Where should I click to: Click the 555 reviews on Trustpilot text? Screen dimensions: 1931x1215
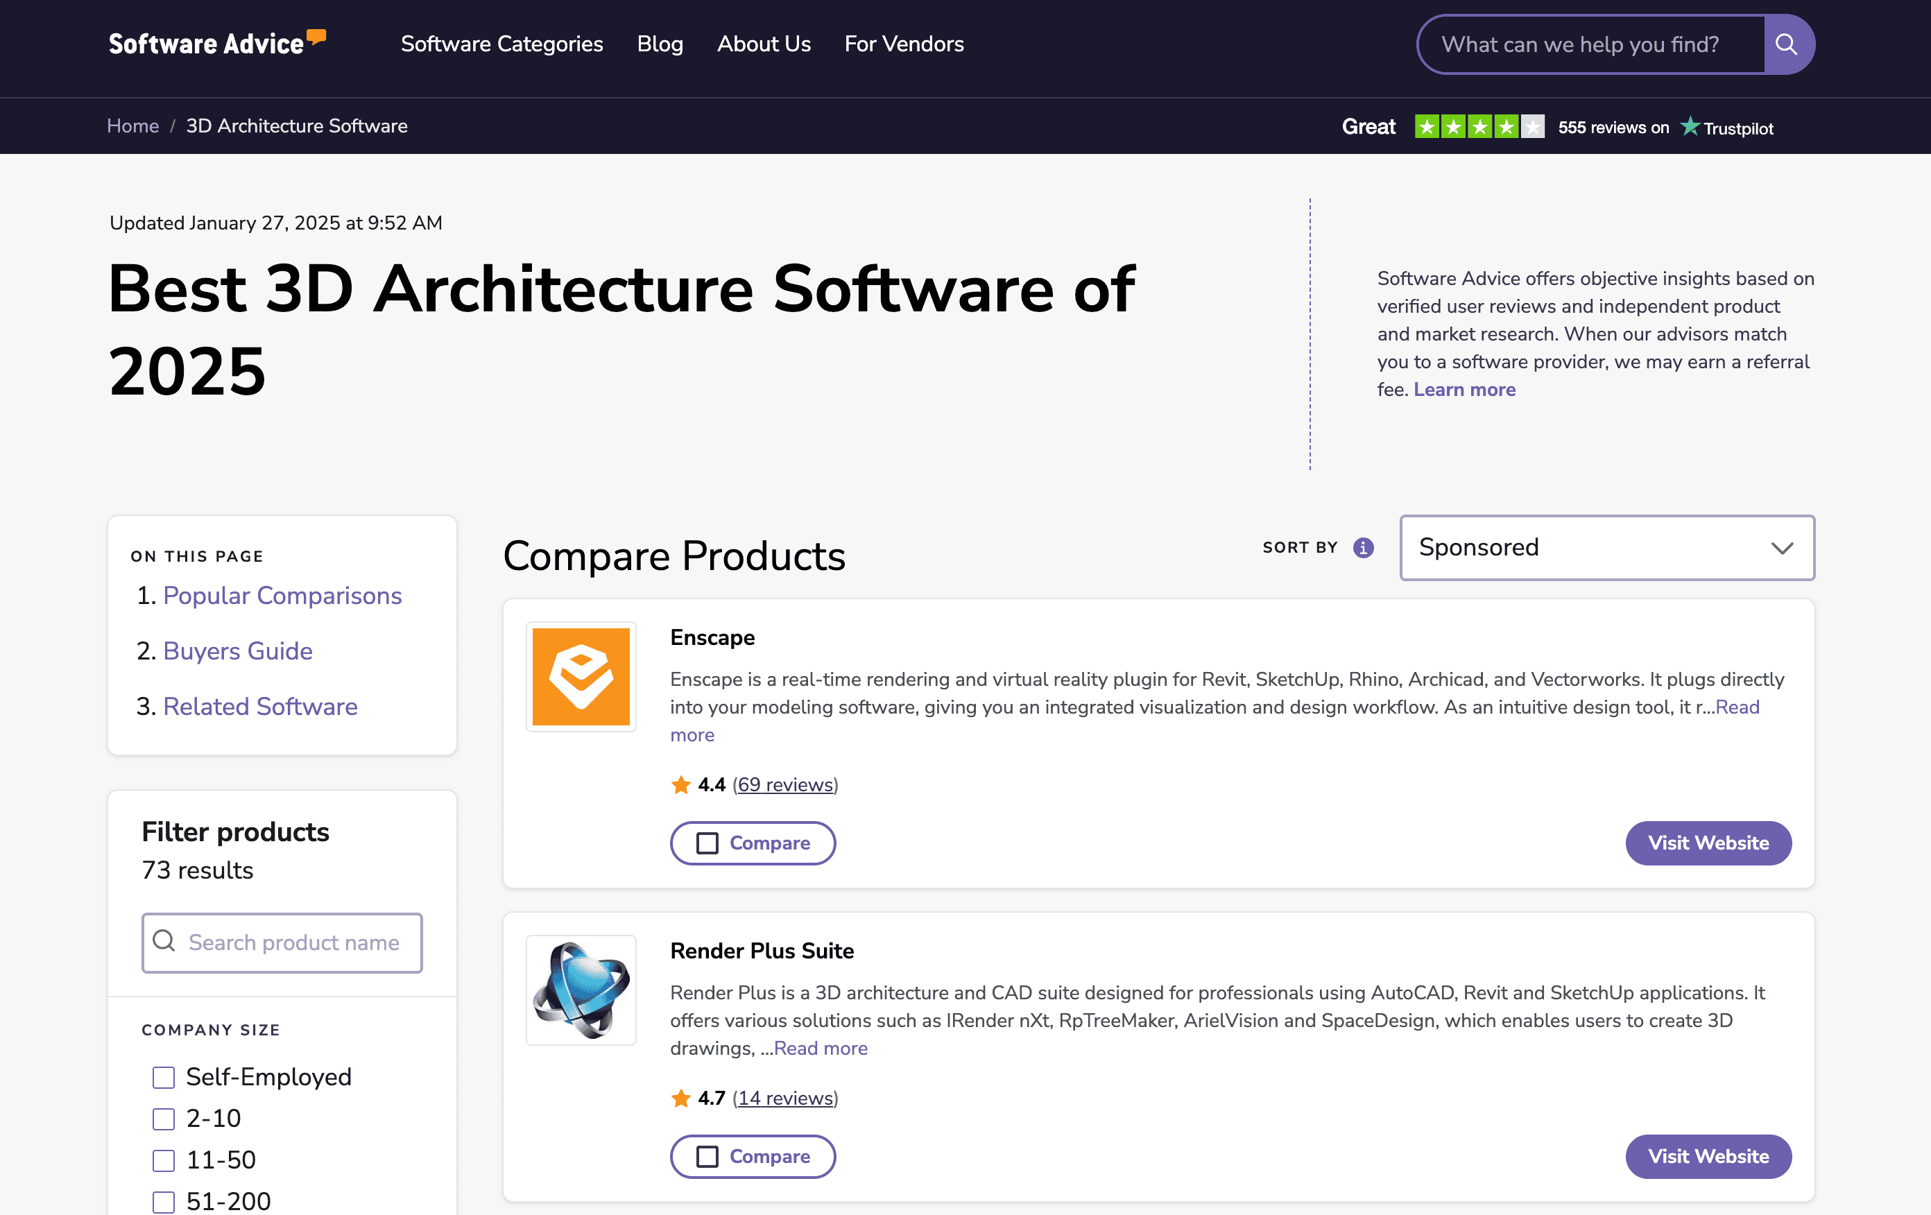(1613, 128)
